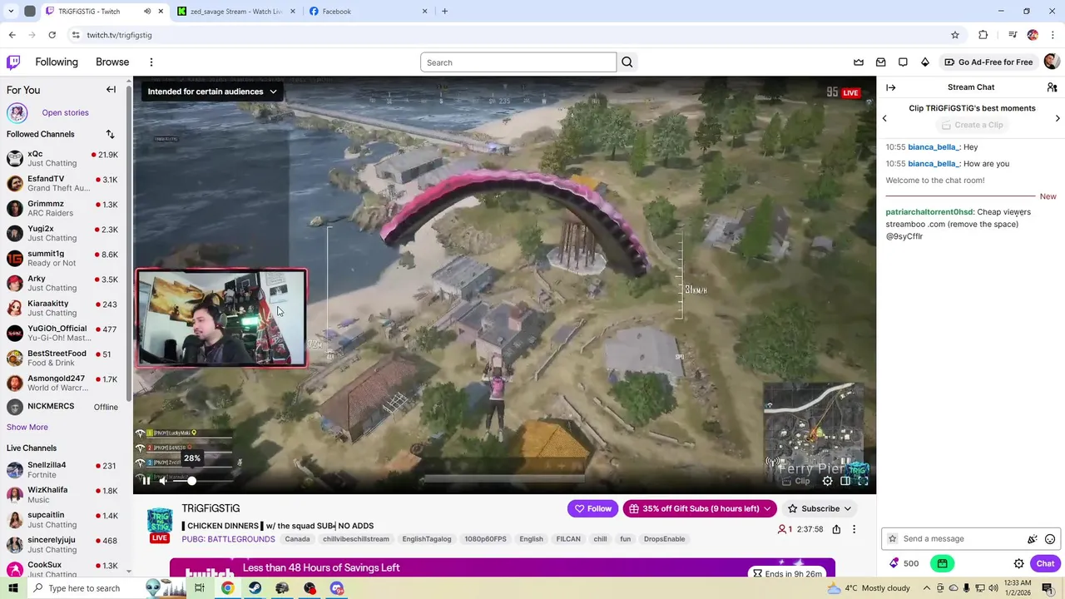This screenshot has height=599, width=1065.
Task: Open the three-dot menu next to Browse
Action: (x=151, y=62)
